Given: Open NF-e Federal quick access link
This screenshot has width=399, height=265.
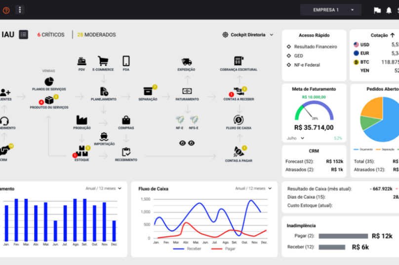Looking at the screenshot, I should click(x=307, y=65).
